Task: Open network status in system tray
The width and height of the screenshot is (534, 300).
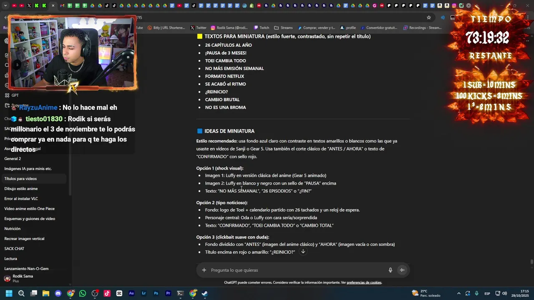Action: pos(498,293)
